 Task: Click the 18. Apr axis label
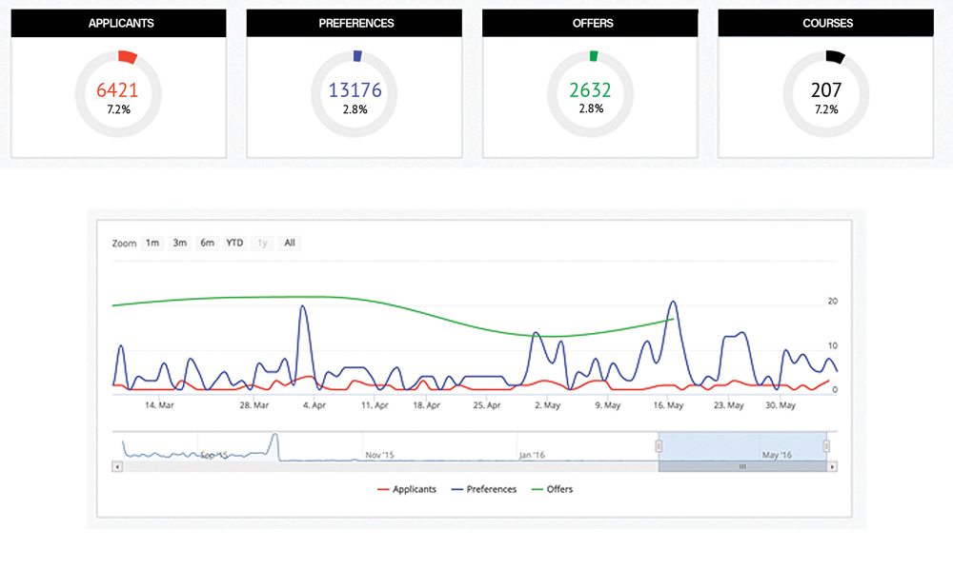427,405
